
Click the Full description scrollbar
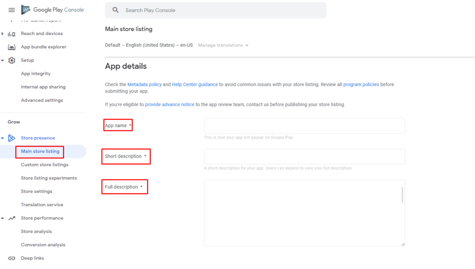tap(402, 195)
